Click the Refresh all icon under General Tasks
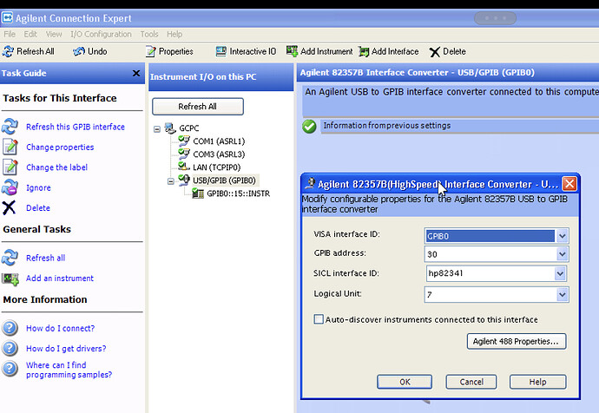 [x=10, y=258]
